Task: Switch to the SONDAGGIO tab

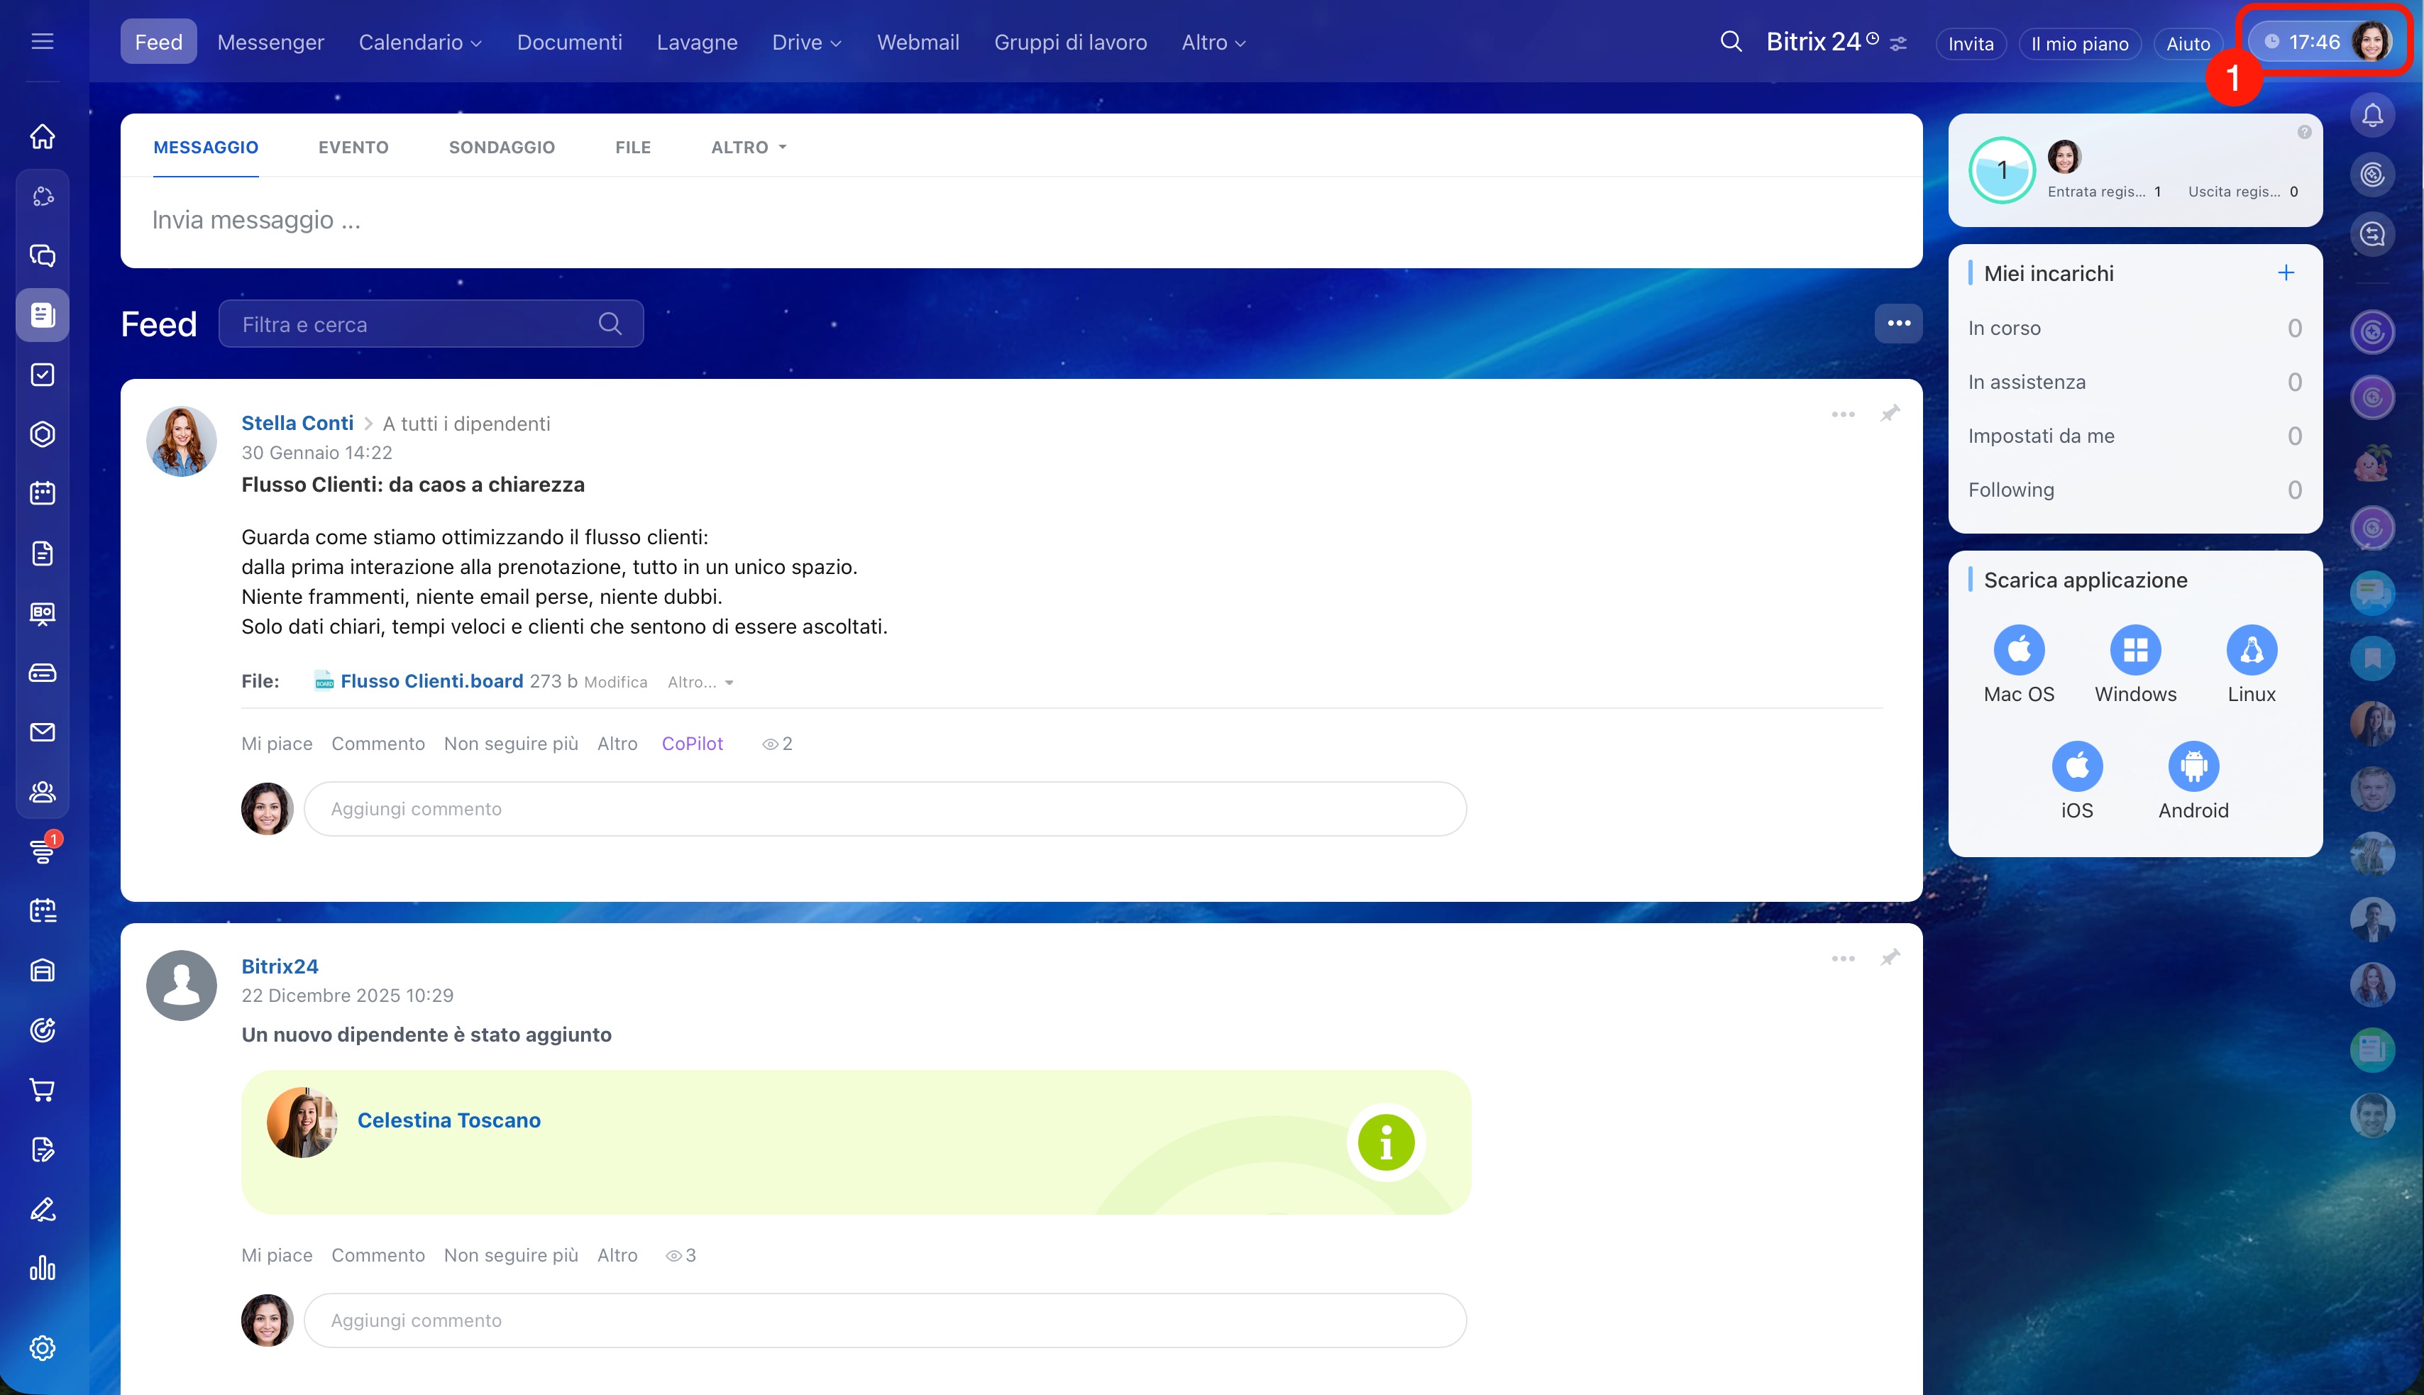Action: point(501,147)
